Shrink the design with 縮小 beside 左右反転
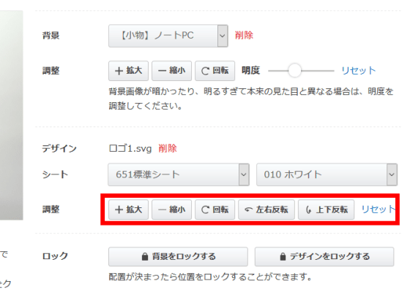 pyautogui.click(x=171, y=210)
